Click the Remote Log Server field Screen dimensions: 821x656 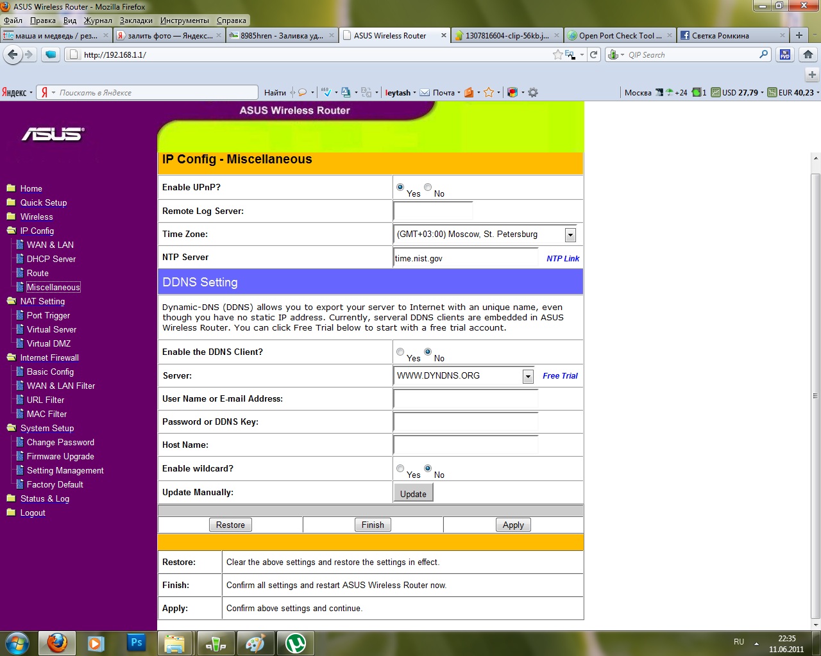click(x=433, y=211)
